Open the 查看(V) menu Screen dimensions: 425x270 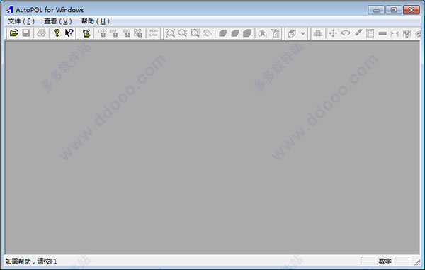click(x=58, y=21)
